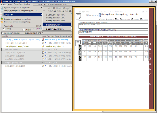Expand the Εκθέσεις PDF submenu arrow
Screen dimensions: 157x113
click(41, 15)
